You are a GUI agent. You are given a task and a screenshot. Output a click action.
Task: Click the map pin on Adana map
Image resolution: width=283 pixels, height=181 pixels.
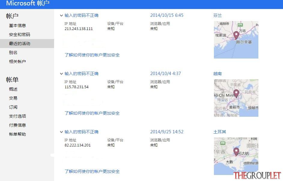tap(236, 152)
